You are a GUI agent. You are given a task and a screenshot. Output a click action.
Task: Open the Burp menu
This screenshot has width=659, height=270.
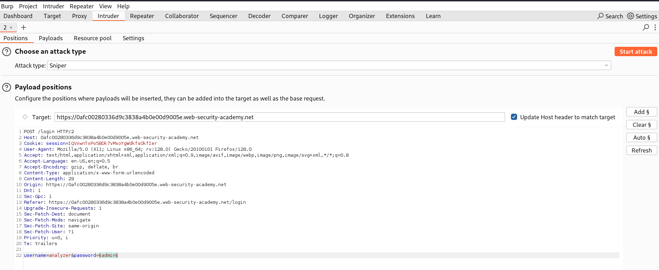click(7, 6)
